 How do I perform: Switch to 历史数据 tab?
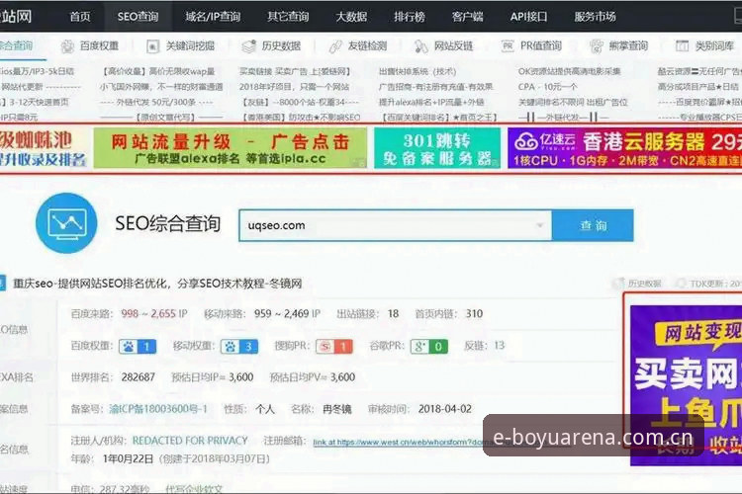[281, 45]
